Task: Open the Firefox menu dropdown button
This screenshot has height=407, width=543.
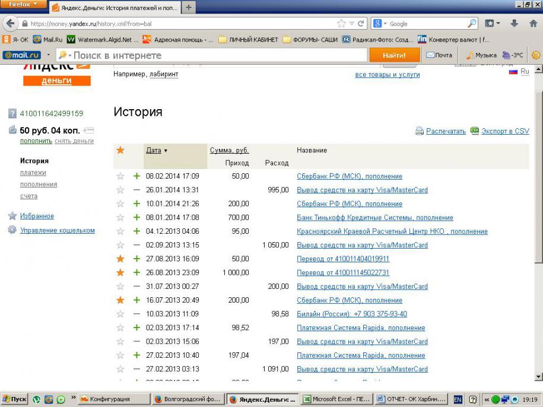Action: click(x=23, y=4)
